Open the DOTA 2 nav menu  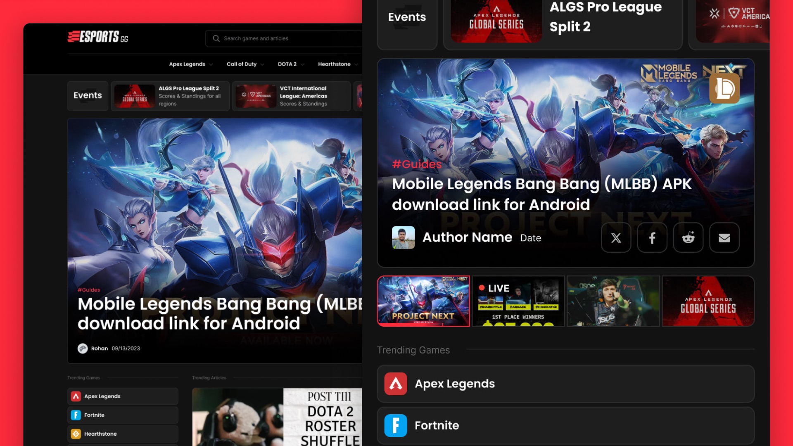pos(287,64)
